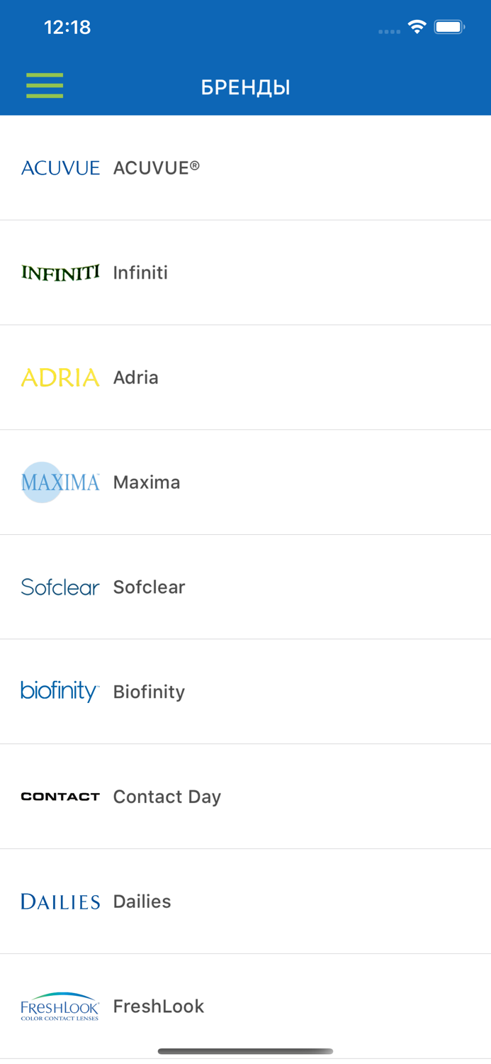Choose the Infiniti brand name
491x1064 pixels.
click(x=140, y=272)
